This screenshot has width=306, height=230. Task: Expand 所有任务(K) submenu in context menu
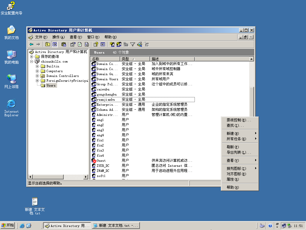click(x=240, y=139)
